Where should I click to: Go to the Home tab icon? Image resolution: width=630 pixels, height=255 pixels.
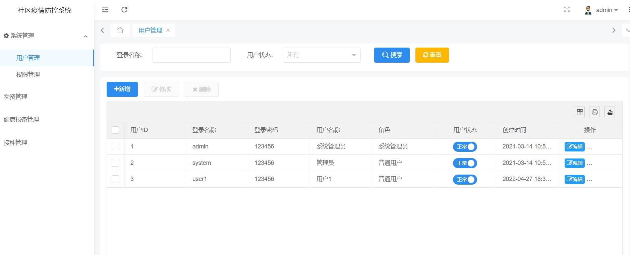(x=120, y=30)
